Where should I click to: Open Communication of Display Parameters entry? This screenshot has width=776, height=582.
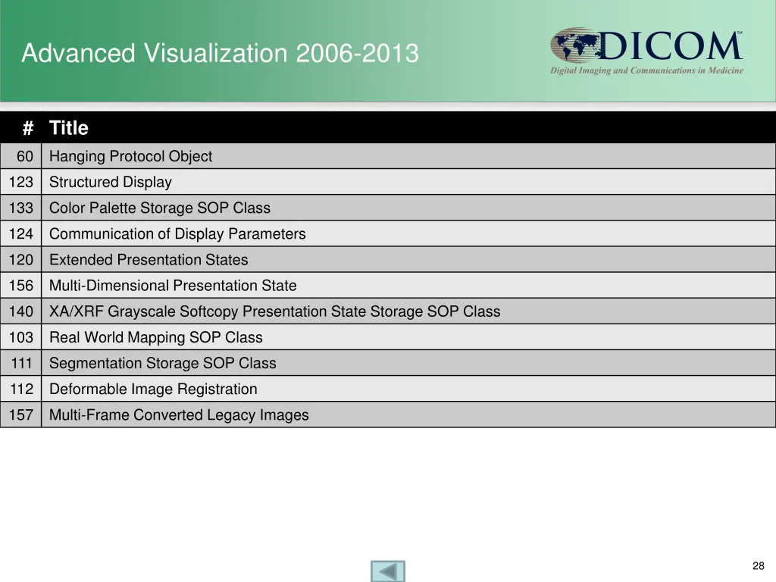pyautogui.click(x=177, y=233)
